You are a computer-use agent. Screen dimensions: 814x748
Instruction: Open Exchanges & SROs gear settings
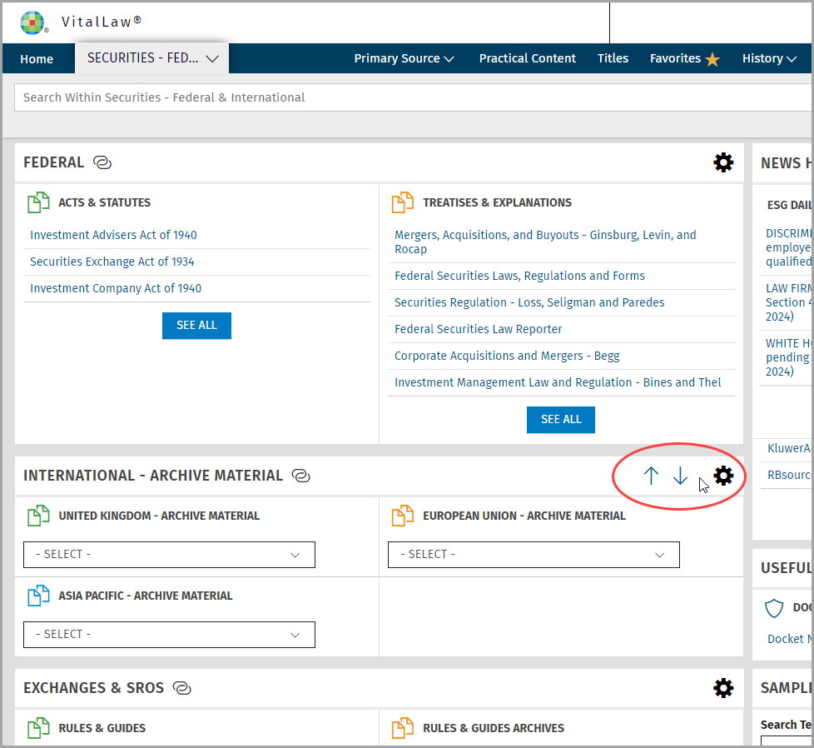(723, 688)
